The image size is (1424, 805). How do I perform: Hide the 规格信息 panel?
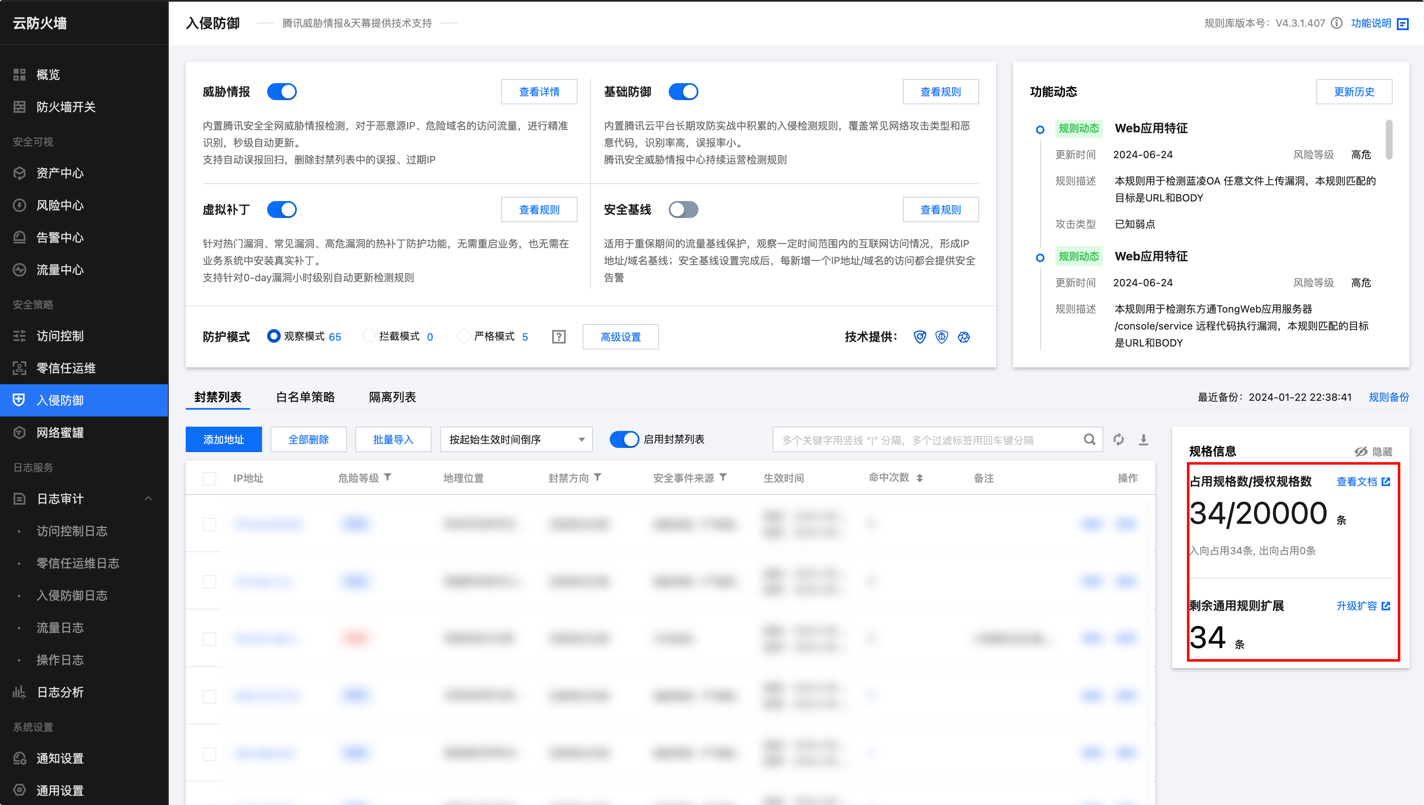click(x=1374, y=452)
